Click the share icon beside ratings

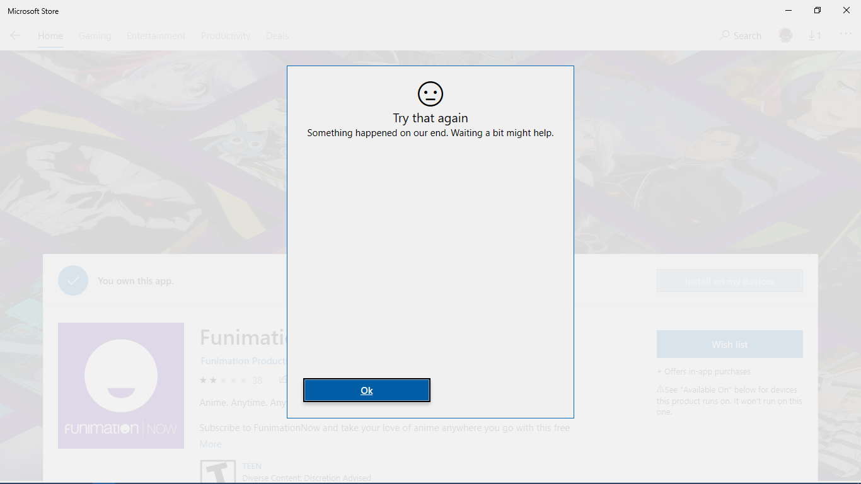pyautogui.click(x=283, y=379)
